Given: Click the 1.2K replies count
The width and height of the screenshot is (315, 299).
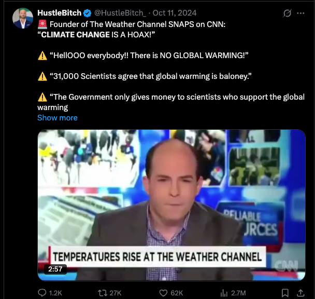Looking at the screenshot, I should click(x=55, y=293).
